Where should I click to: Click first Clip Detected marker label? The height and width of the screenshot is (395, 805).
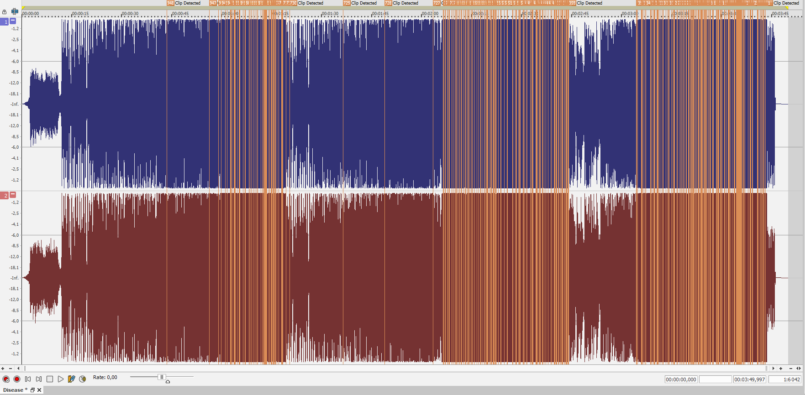click(187, 3)
